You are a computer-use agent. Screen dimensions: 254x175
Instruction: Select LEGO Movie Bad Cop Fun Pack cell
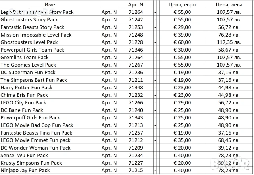click(x=50, y=125)
